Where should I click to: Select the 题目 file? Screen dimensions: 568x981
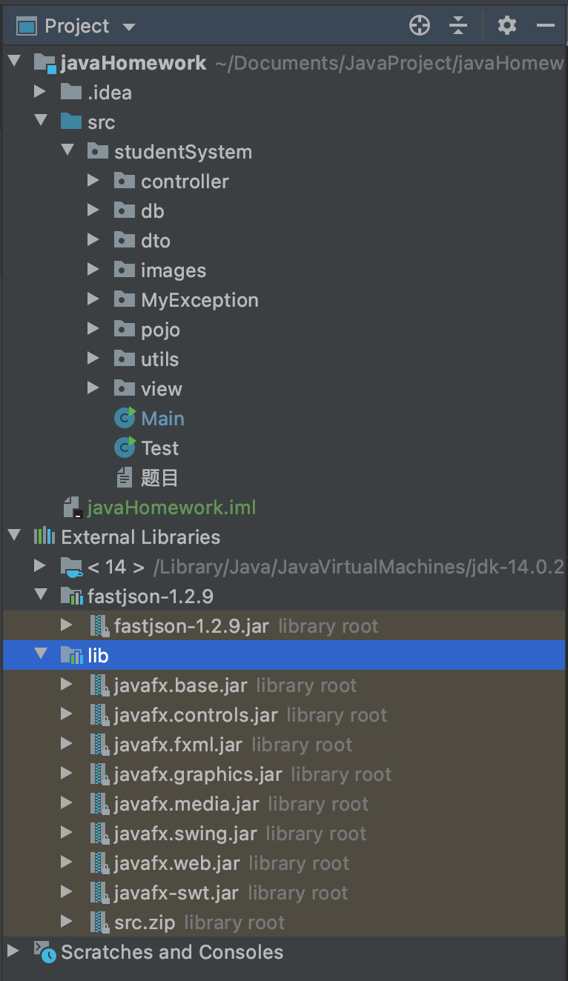[159, 478]
